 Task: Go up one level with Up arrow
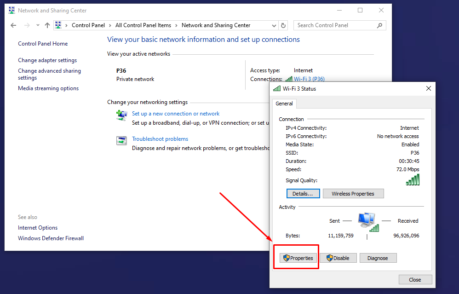coord(47,25)
